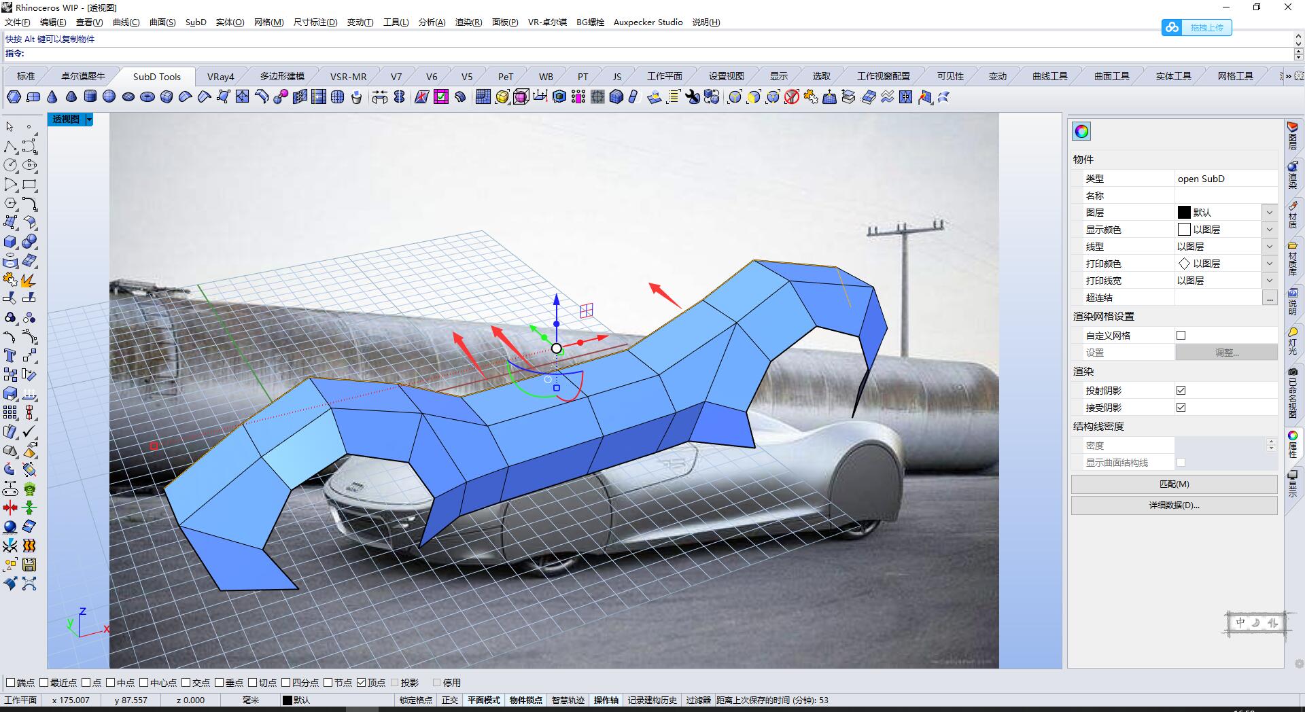Choose the SubD sphere primitive icon
This screenshot has width=1305, height=712.
coord(109,97)
